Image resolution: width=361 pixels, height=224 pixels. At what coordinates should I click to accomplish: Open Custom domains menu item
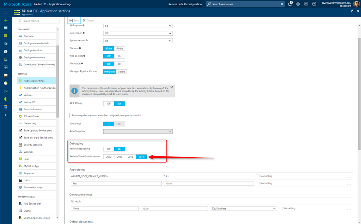point(36,109)
